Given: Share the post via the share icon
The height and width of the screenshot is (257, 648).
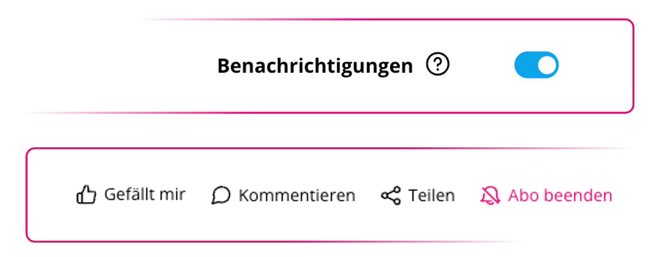Looking at the screenshot, I should [x=391, y=196].
